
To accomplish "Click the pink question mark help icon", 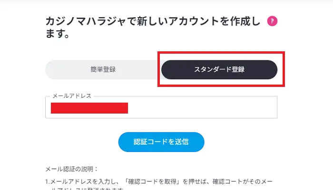I will (272, 21).
